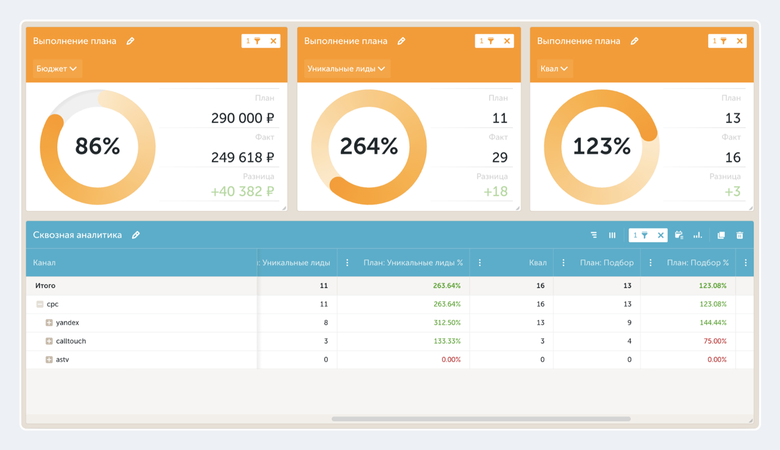This screenshot has height=450, width=780.
Task: Clear the filter on the Уникальные лиды widget
Action: (x=507, y=41)
